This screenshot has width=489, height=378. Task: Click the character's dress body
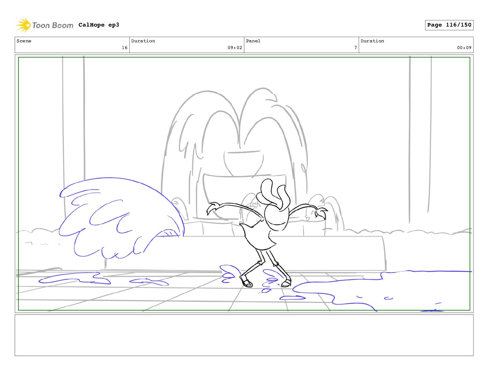pos(258,236)
